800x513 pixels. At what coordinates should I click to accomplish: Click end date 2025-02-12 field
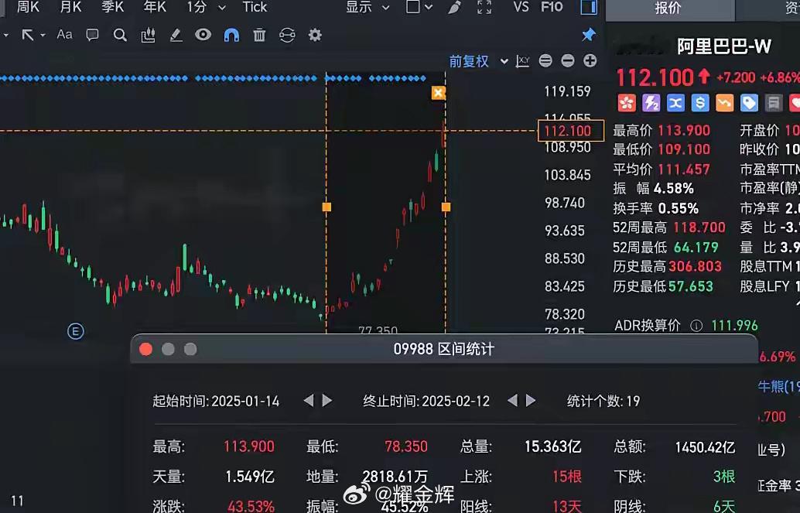point(456,402)
